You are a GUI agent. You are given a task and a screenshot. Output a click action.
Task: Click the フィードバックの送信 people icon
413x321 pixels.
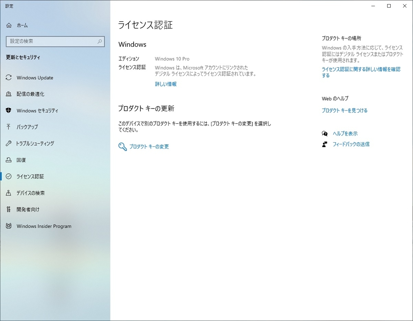[x=324, y=144]
